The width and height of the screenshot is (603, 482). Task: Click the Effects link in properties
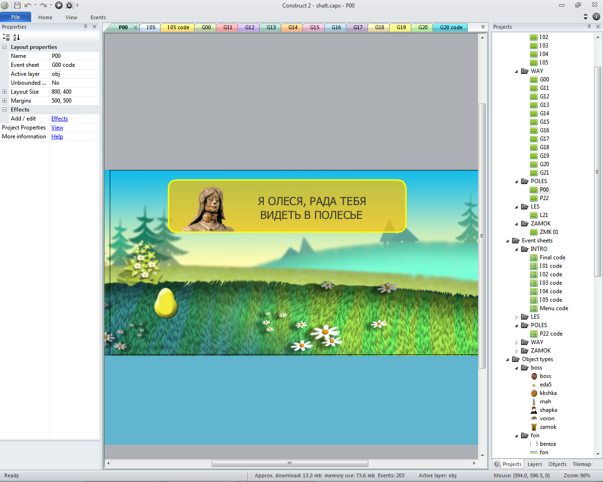[x=59, y=119]
